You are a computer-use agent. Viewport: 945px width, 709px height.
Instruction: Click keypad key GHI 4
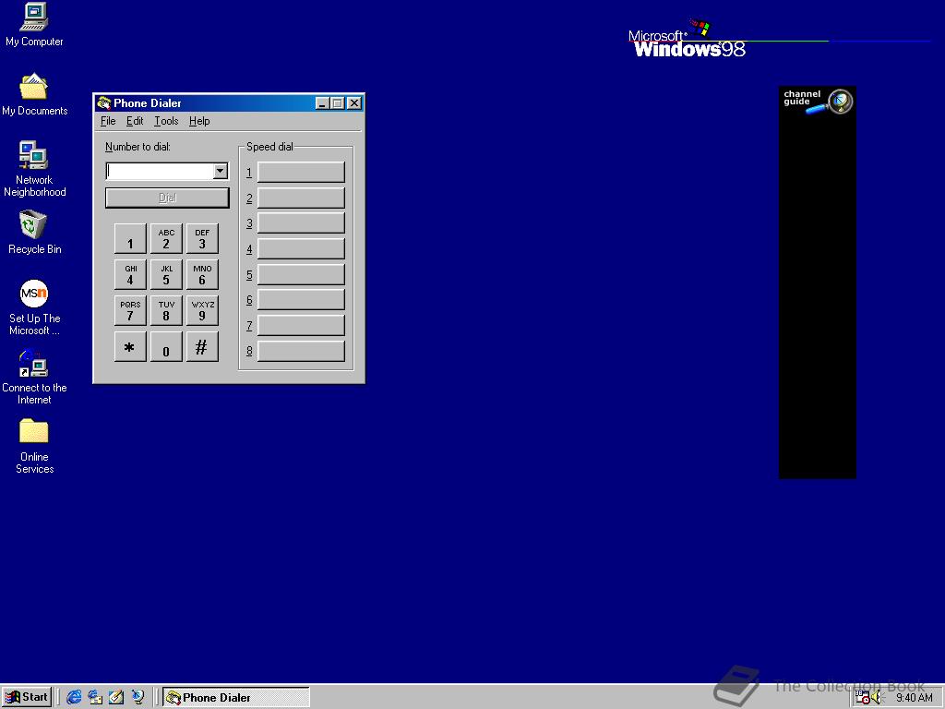(130, 275)
